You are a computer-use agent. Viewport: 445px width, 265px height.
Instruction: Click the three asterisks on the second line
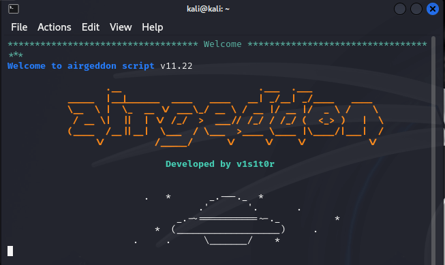[x=16, y=54]
